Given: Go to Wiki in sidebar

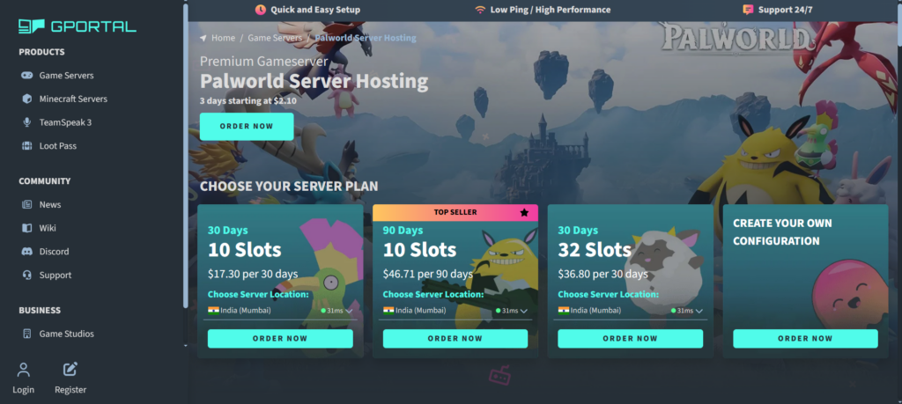Looking at the screenshot, I should (48, 228).
